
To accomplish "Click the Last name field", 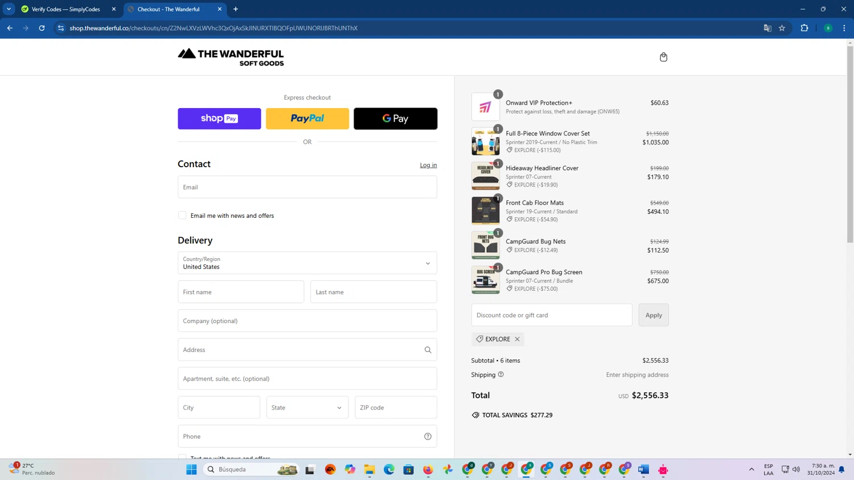I will click(x=373, y=292).
